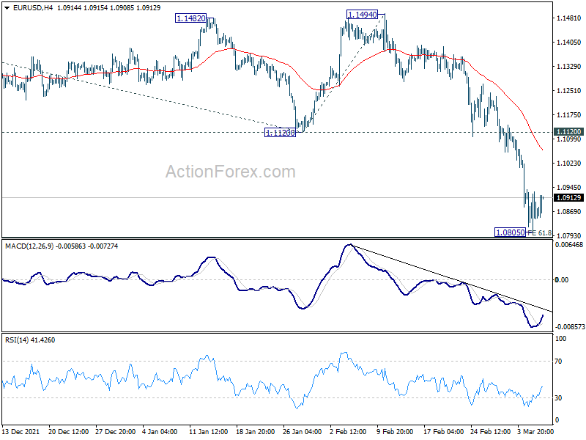Select the RSI(14) 41.4260 indicator label
This screenshot has height=440, width=586.
pyautogui.click(x=30, y=340)
